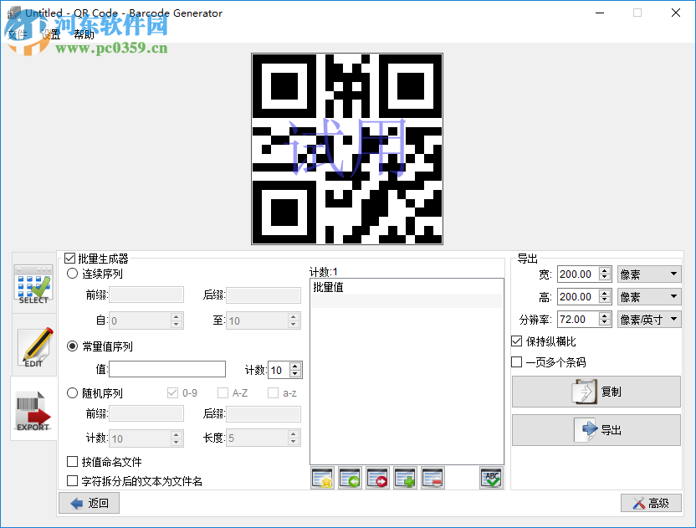
Task: Select the 连续序列 radio button
Action: (x=71, y=274)
